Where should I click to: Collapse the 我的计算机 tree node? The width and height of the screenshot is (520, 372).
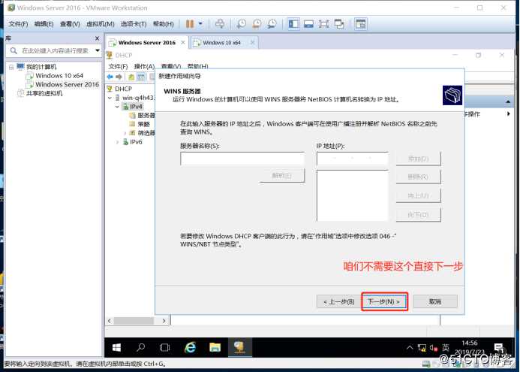(11, 67)
